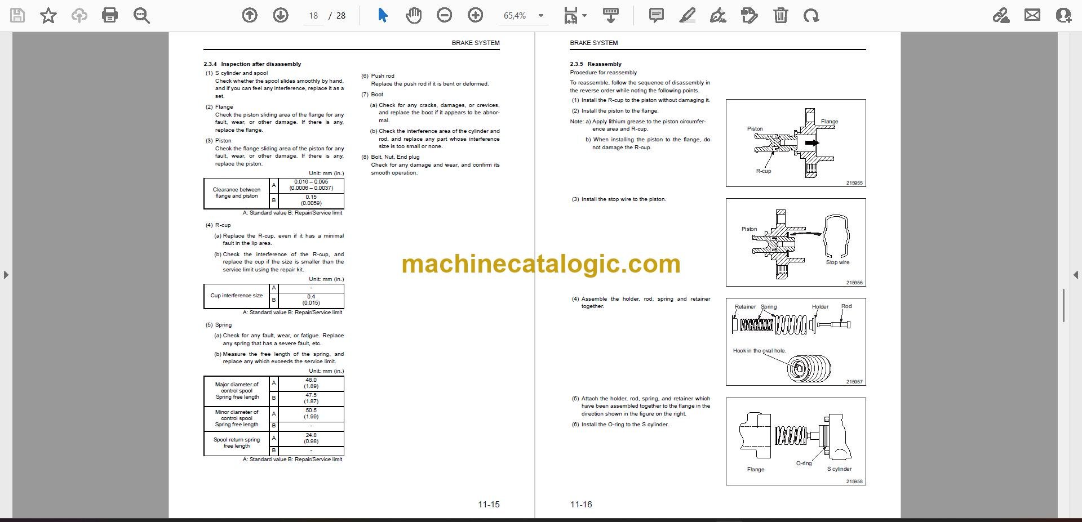
Task: Click the page number '11-15' footer
Action: point(489,505)
